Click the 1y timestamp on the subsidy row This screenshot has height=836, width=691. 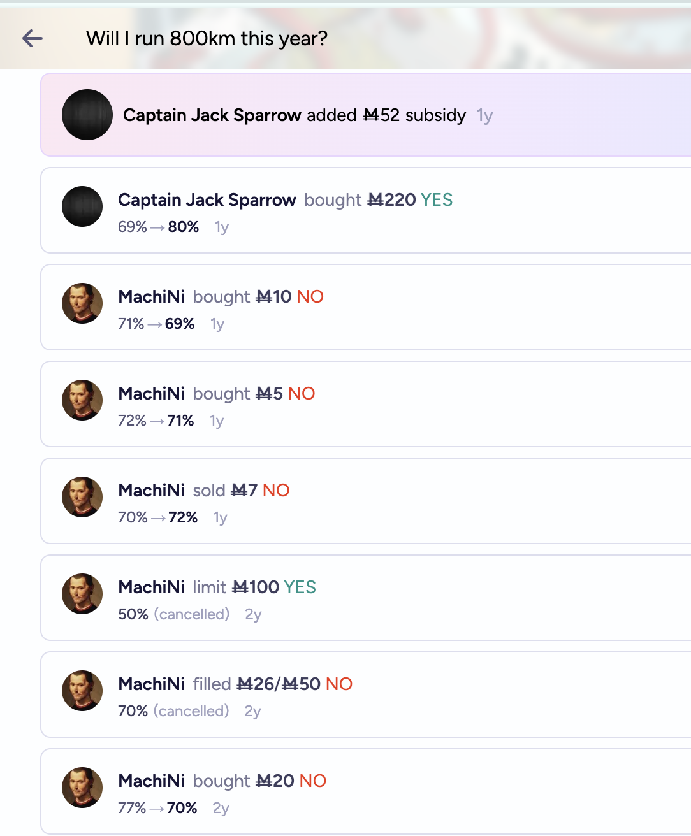[x=484, y=116]
